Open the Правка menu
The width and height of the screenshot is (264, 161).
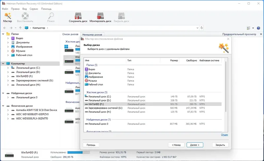pyautogui.click(x=15, y=9)
